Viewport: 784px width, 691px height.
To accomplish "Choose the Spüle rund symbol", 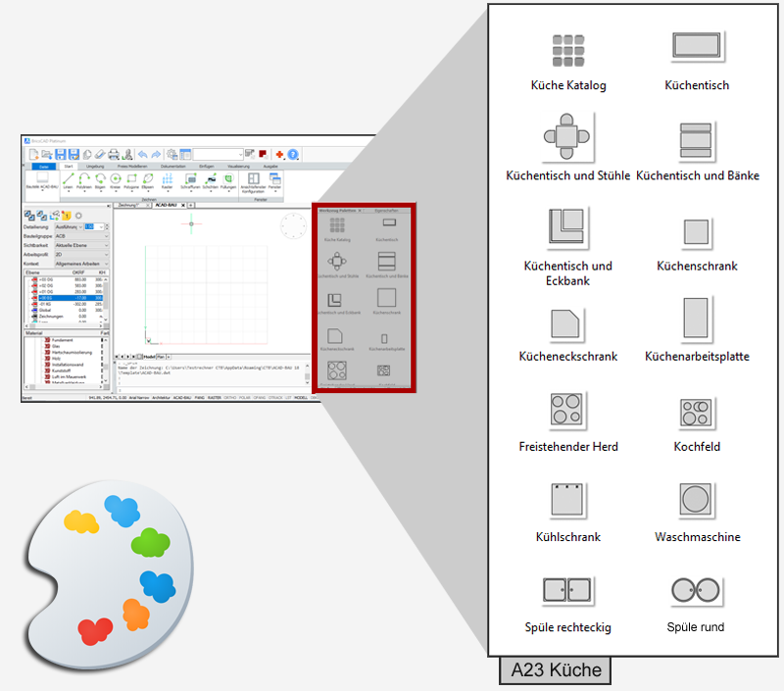I will (696, 591).
